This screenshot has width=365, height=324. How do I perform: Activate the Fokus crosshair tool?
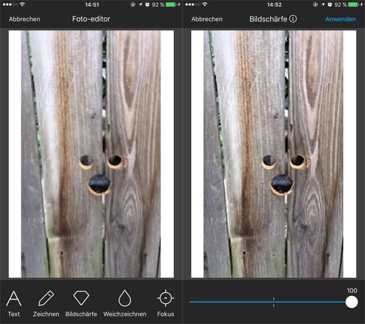pyautogui.click(x=165, y=298)
